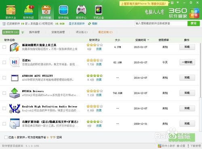Click the 投票 vote link for 新浪相册照片批量上传工具
The width and height of the screenshot is (202, 149).
coord(99,49)
